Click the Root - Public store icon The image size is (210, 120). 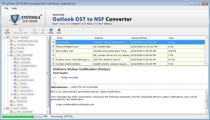point(10,108)
